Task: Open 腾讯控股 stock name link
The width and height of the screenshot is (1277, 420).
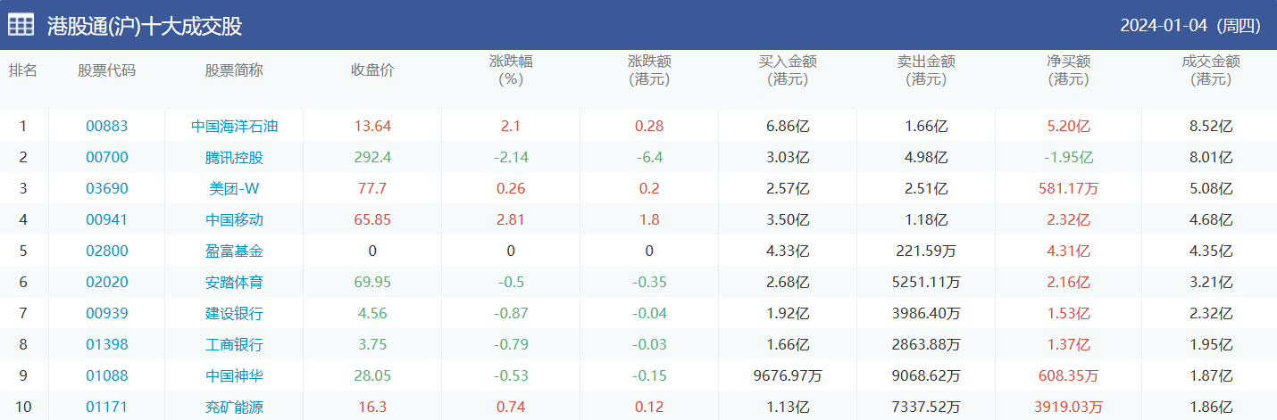Action: [x=234, y=157]
